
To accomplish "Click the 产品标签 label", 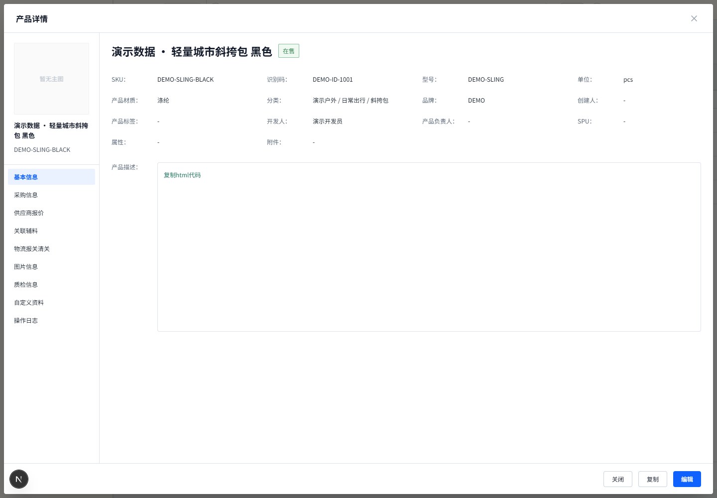I will [x=124, y=122].
